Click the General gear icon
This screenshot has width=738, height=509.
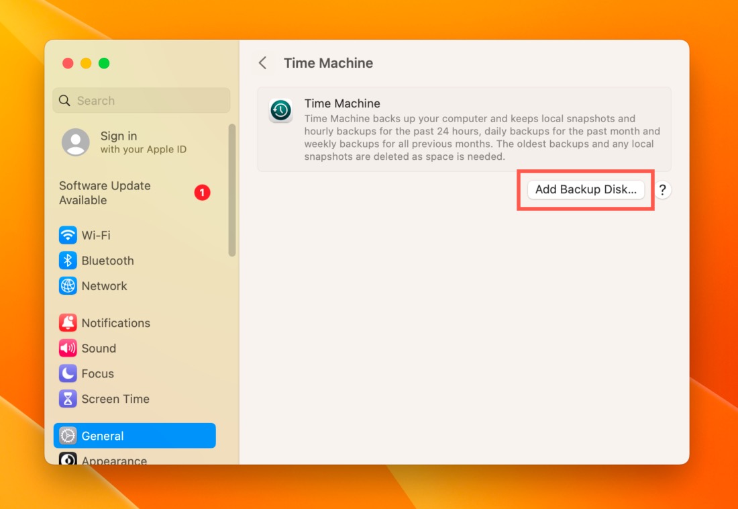(x=68, y=436)
